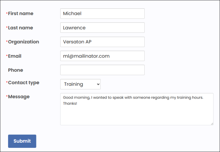Viewport: 220px width, 152px height.
Task: Click the Organization label text
Action: tap(24, 42)
